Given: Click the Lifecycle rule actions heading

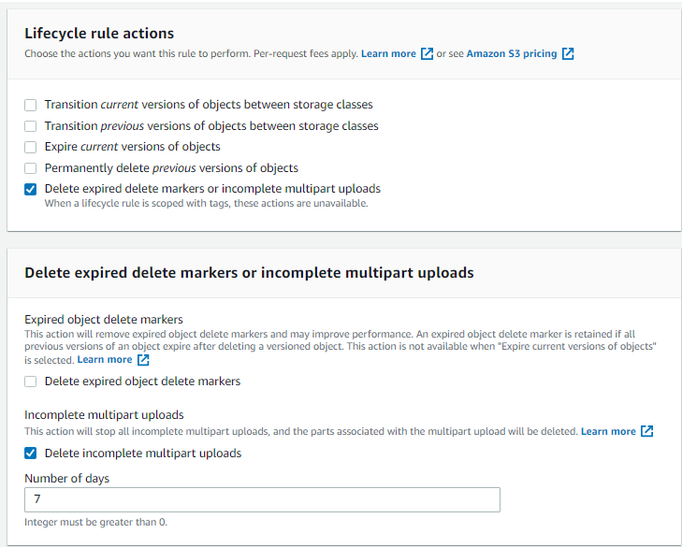Looking at the screenshot, I should 99,34.
